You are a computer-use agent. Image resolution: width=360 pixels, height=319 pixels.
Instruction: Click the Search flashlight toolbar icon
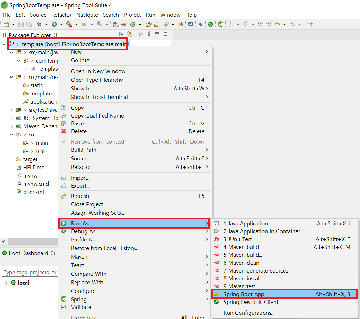click(x=166, y=24)
